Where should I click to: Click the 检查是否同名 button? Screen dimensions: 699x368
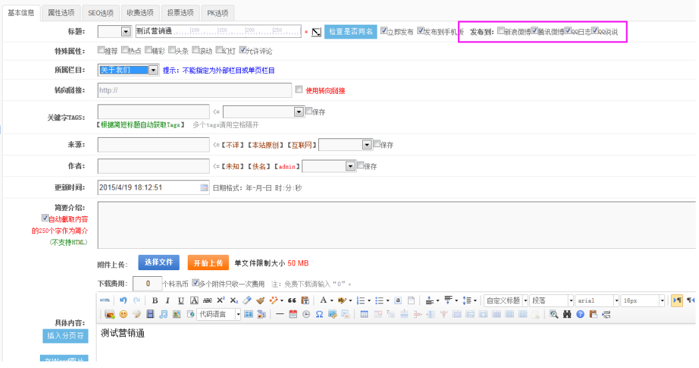pos(351,31)
